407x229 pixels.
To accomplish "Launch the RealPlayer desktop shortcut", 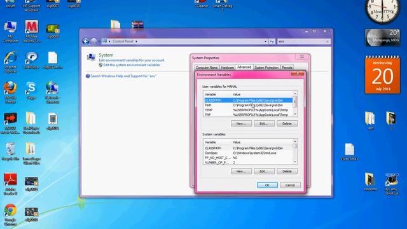I will pos(31,60).
